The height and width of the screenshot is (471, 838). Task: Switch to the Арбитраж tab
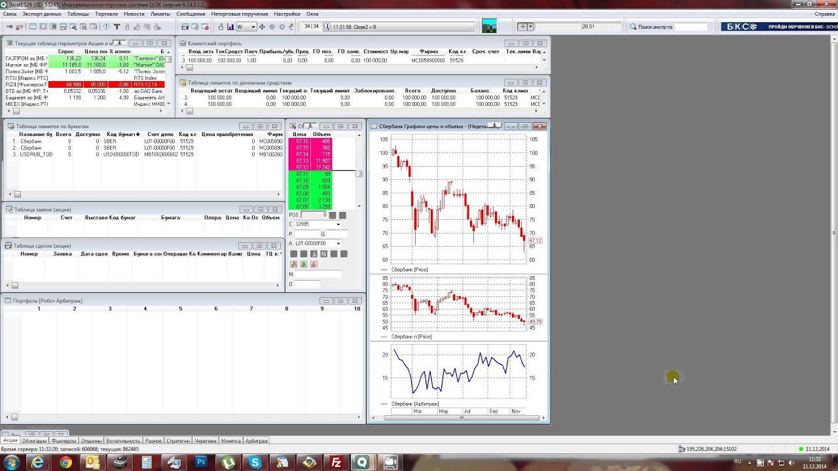click(x=257, y=441)
